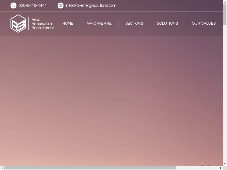Open the SOLUTIONS navigation item
227x170 pixels.
pyautogui.click(x=167, y=24)
